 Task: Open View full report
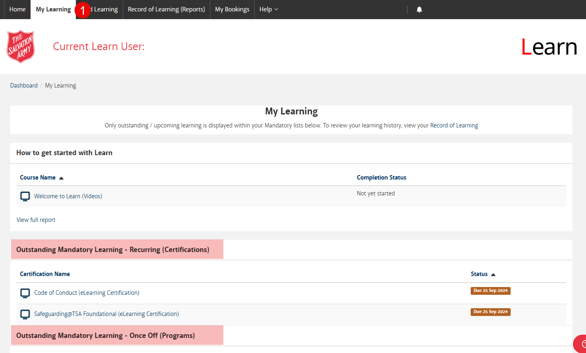tap(36, 219)
